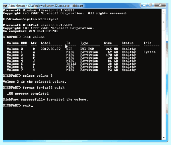Click the '170 GB' size value

[112, 55]
